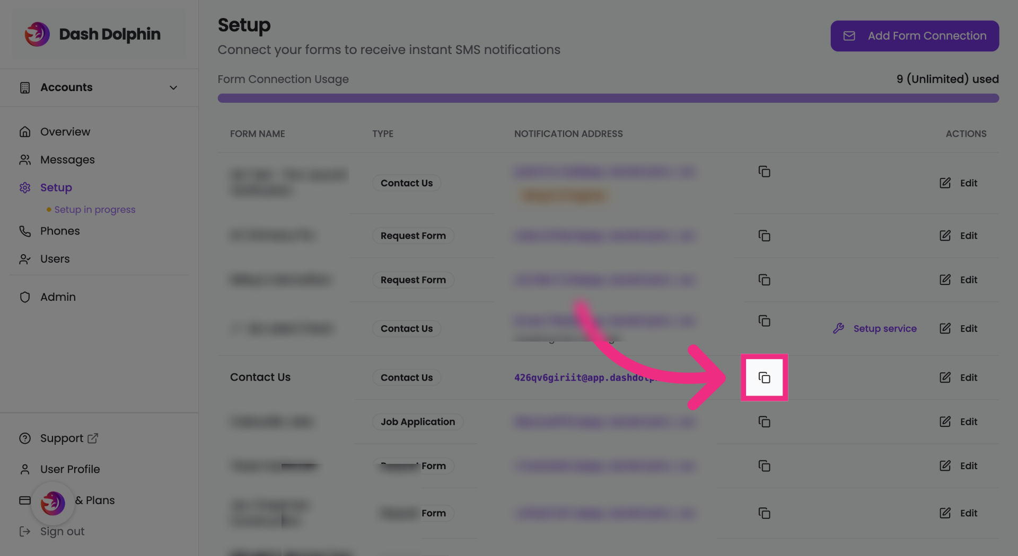
Task: Open Setup in progress sub-item
Action: (95, 210)
